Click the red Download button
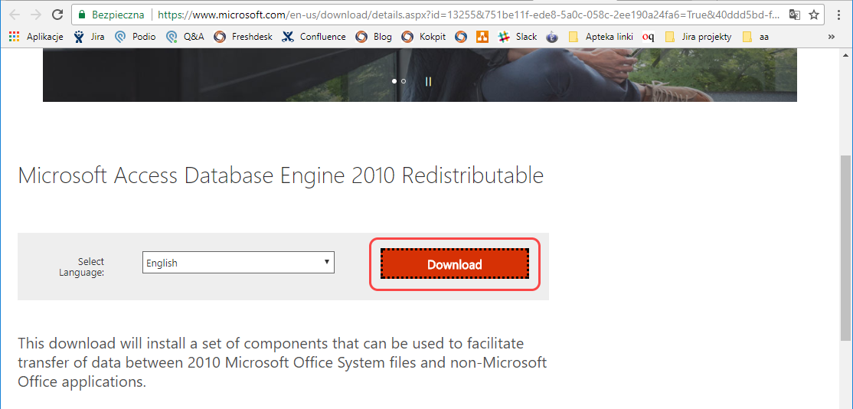The image size is (853, 409). 455,264
